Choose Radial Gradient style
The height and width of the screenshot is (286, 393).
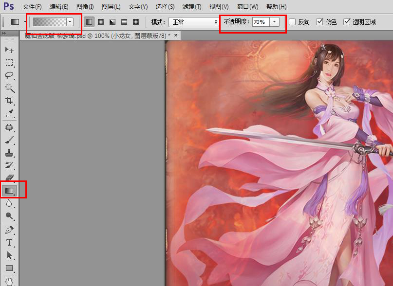click(101, 22)
